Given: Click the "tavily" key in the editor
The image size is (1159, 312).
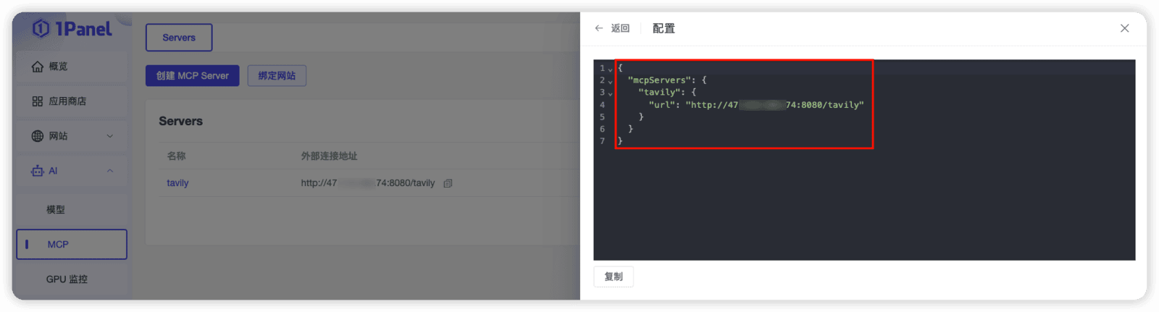Looking at the screenshot, I should point(659,93).
